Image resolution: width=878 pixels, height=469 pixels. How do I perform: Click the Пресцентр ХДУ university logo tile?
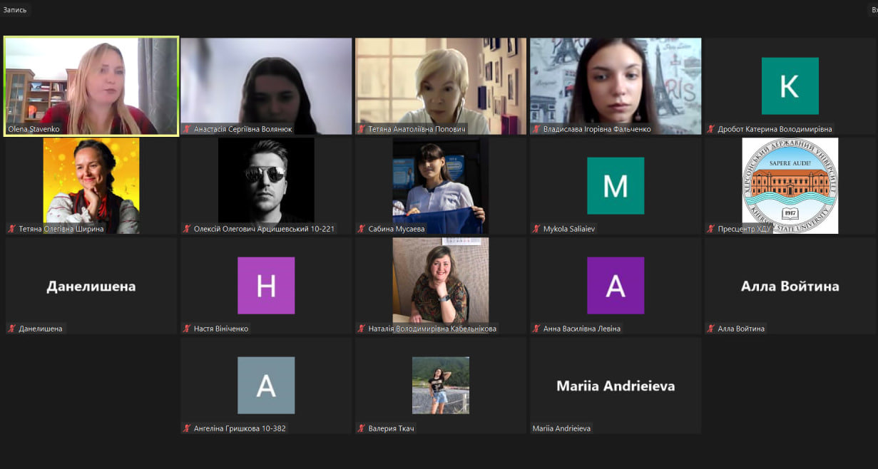790,186
